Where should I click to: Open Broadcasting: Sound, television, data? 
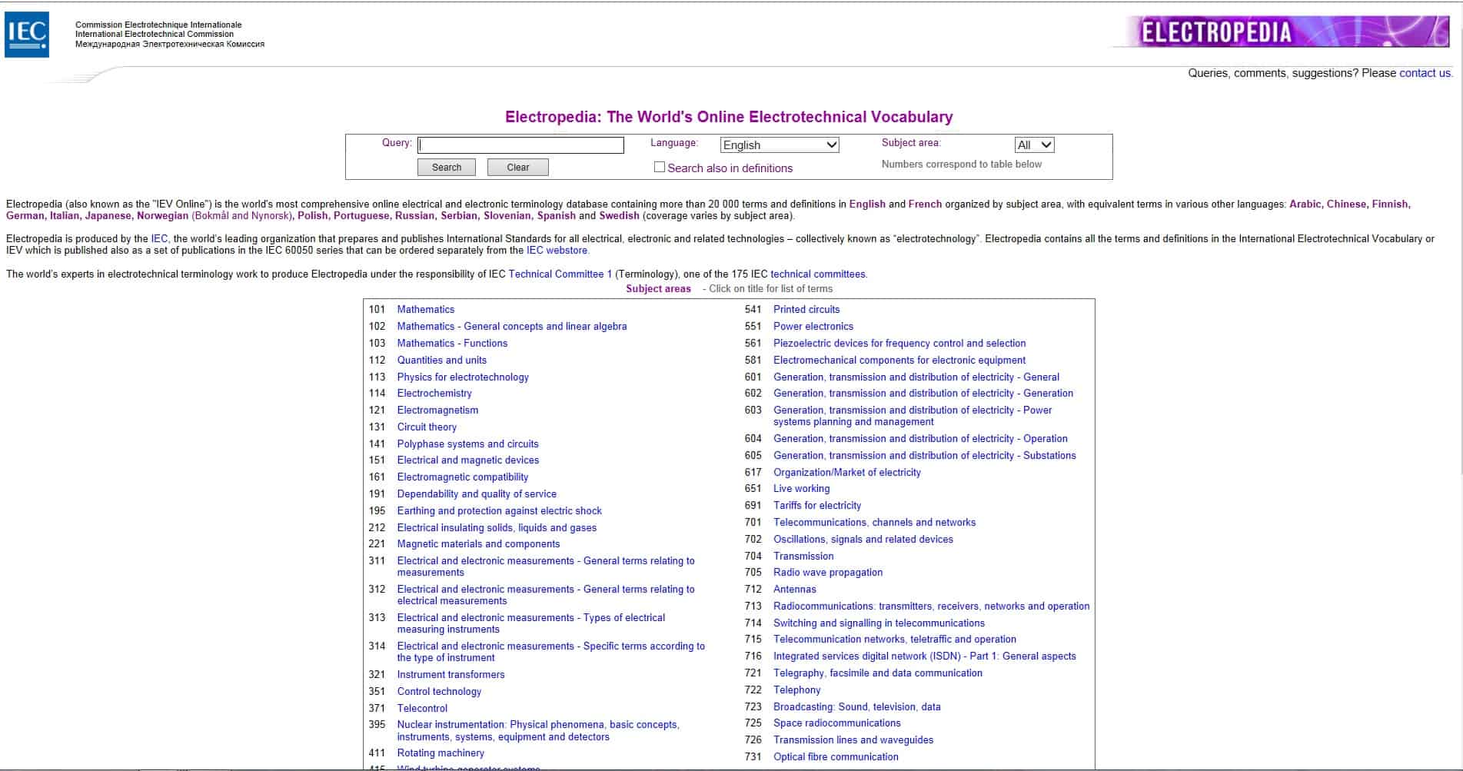coord(857,706)
